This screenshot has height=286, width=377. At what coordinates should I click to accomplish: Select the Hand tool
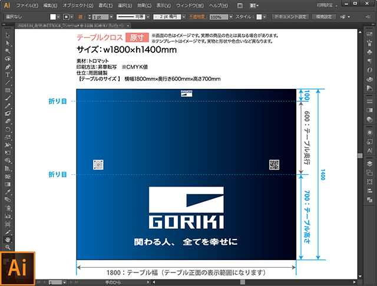(8, 239)
